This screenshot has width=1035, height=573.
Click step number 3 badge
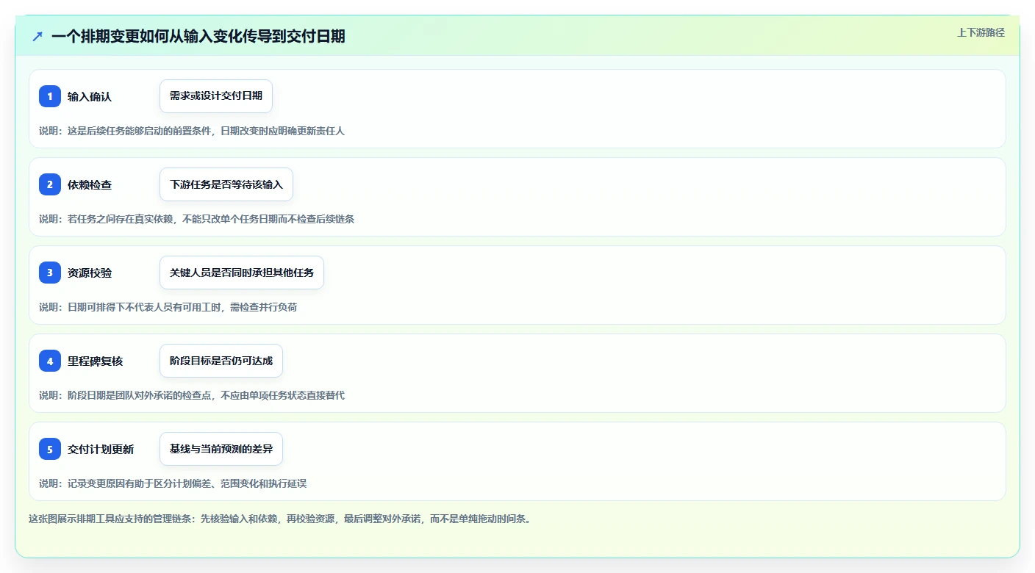pos(50,273)
